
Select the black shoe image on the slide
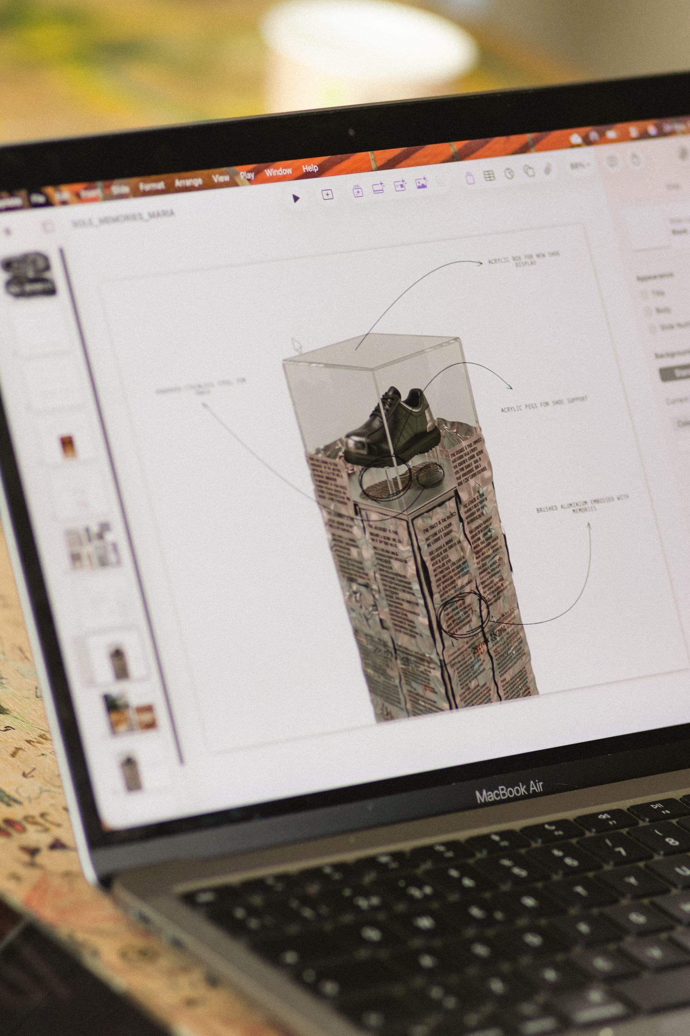tap(392, 426)
